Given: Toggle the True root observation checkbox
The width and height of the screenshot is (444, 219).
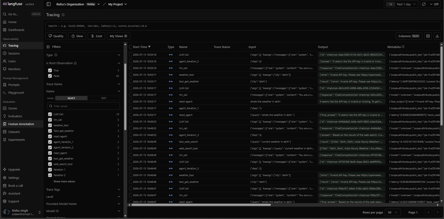Looking at the screenshot, I should [50, 71].
